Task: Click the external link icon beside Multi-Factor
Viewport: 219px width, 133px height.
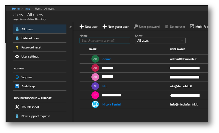Action: tap(192, 26)
